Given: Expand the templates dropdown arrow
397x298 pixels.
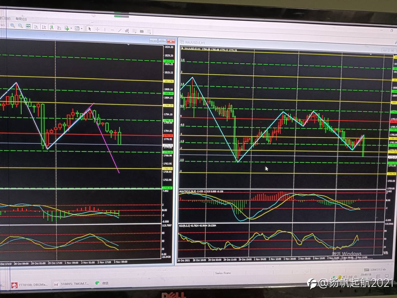Looking at the screenshot, I should (82, 29).
